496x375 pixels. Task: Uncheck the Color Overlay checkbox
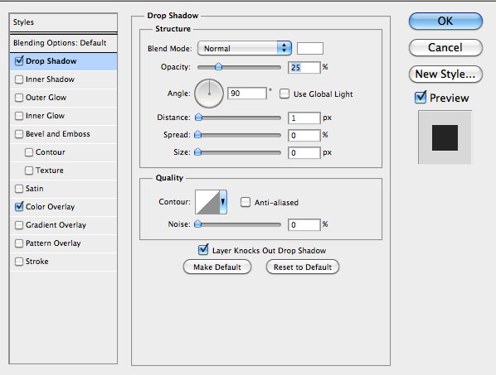19,207
